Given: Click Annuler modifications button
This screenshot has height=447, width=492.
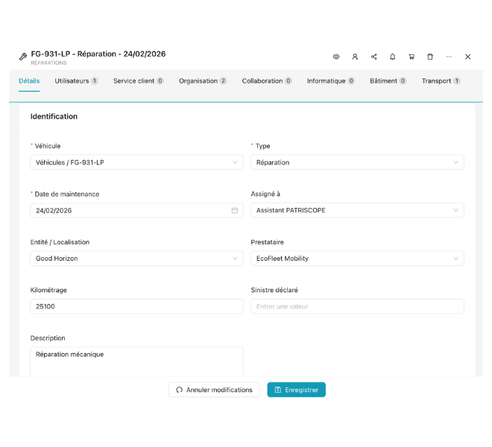Looking at the screenshot, I should coord(214,390).
